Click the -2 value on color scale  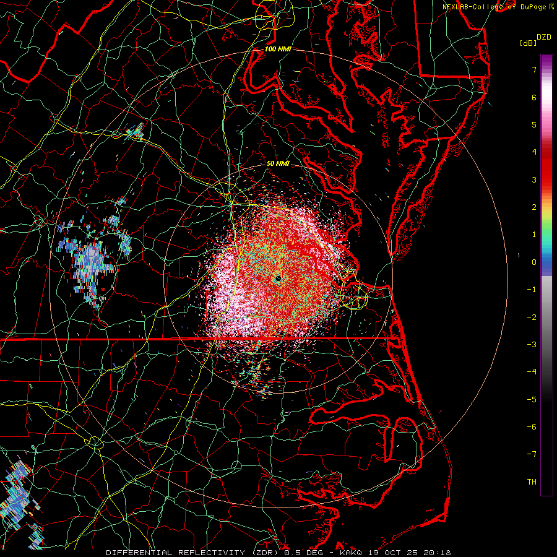[x=532, y=317]
